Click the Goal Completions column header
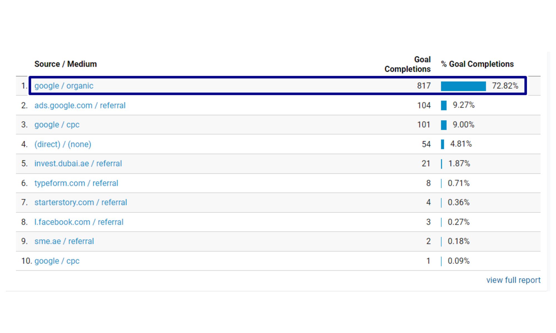This screenshot has width=556, height=333. [408, 64]
